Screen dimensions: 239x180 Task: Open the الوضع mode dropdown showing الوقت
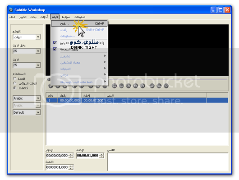(x=27, y=37)
